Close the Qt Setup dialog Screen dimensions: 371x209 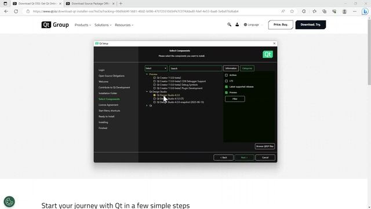click(274, 44)
